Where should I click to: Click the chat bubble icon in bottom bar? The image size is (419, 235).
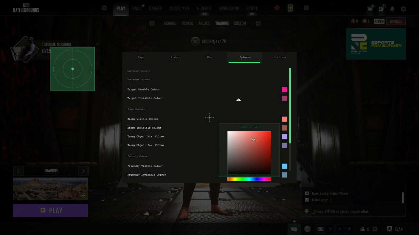pyautogui.click(x=294, y=229)
